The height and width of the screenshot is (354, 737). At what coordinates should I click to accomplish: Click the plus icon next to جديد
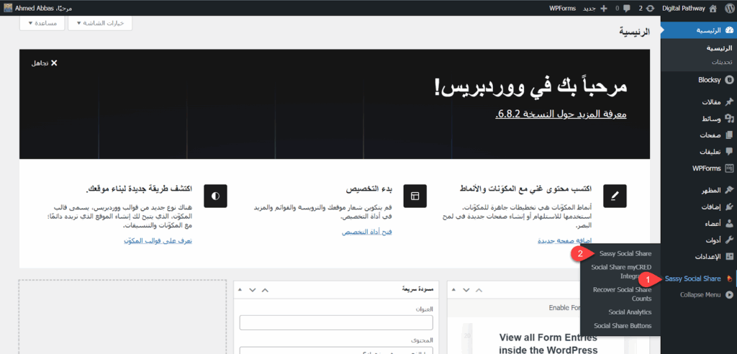coord(604,8)
